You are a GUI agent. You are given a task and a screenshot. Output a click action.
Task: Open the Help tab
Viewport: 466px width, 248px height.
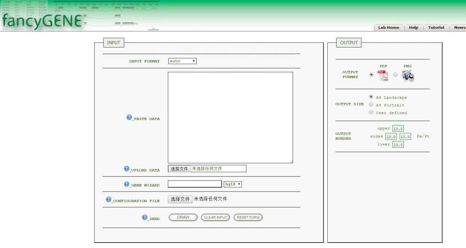(x=413, y=27)
